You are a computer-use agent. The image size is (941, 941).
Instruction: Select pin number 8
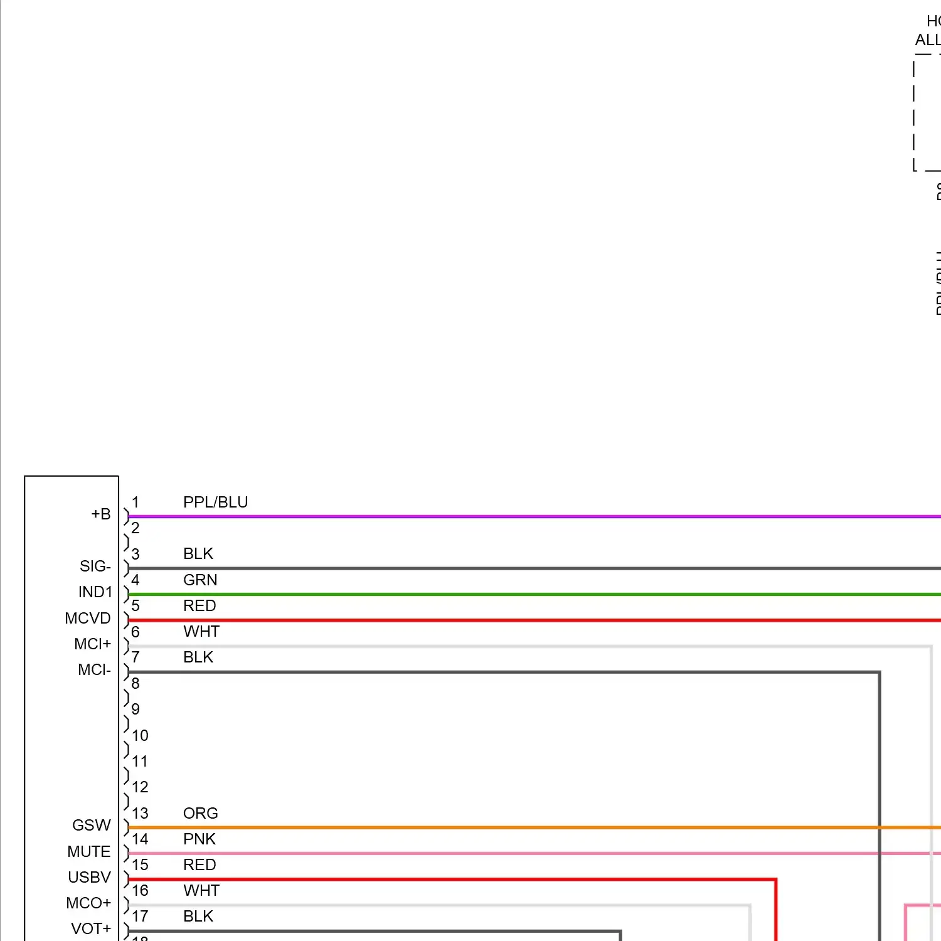[136, 684]
